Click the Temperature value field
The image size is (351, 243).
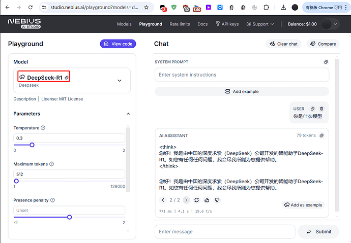(x=69, y=138)
